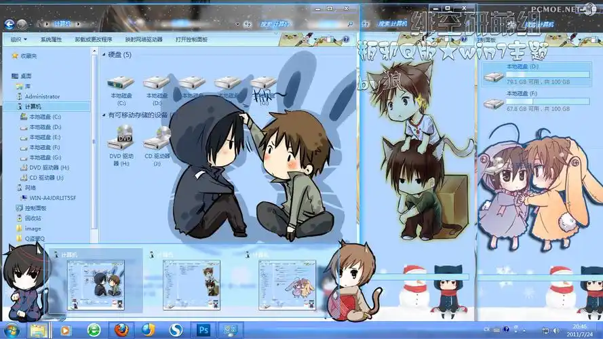This screenshot has width=603, height=339.
Task: Click the taskbar clock showing 2011/7/24
Action: click(x=581, y=330)
